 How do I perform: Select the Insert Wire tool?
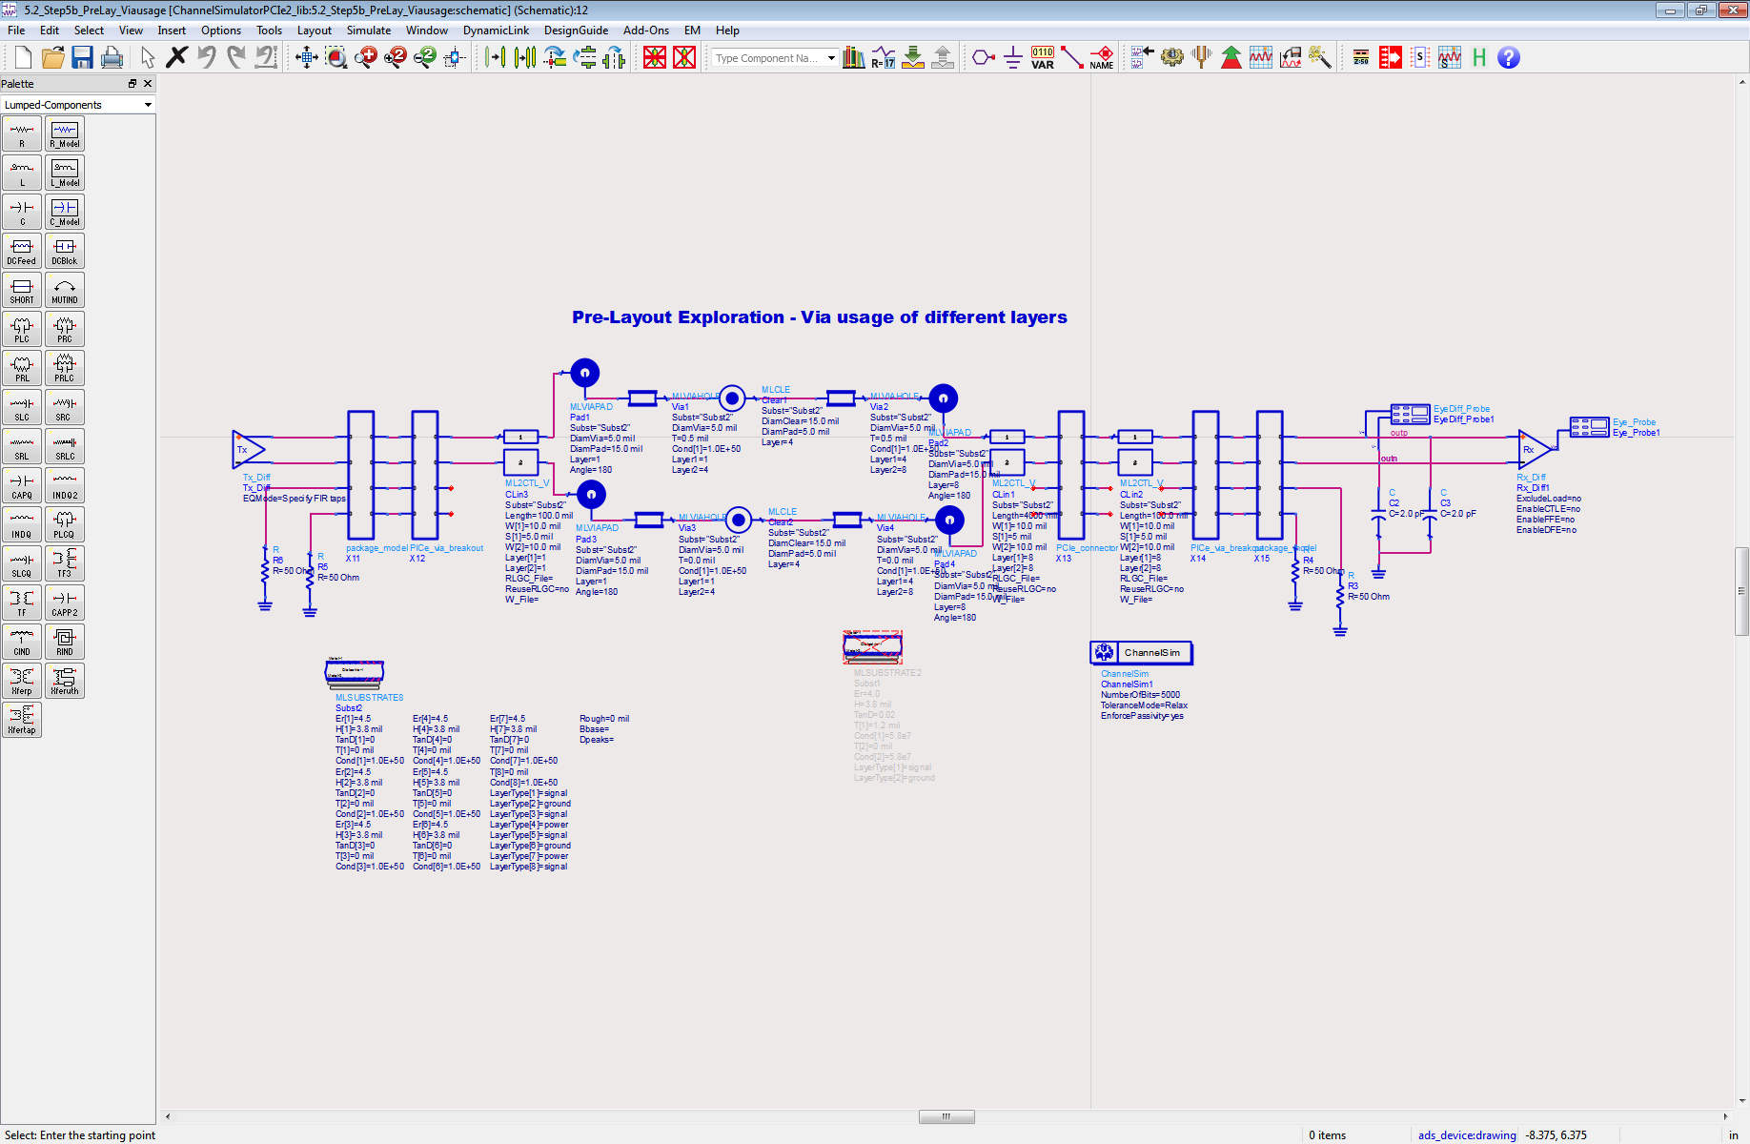[1071, 57]
